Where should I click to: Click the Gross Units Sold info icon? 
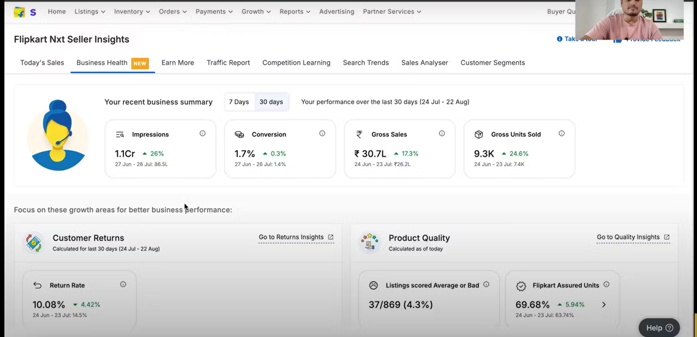coord(562,133)
